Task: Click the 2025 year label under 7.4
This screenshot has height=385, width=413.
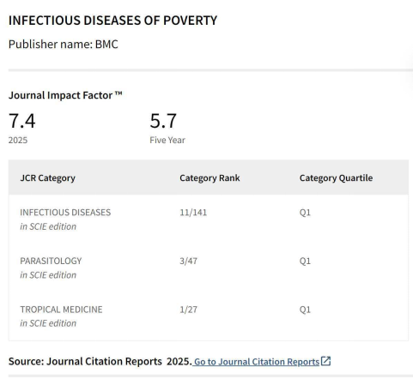Action: point(18,140)
